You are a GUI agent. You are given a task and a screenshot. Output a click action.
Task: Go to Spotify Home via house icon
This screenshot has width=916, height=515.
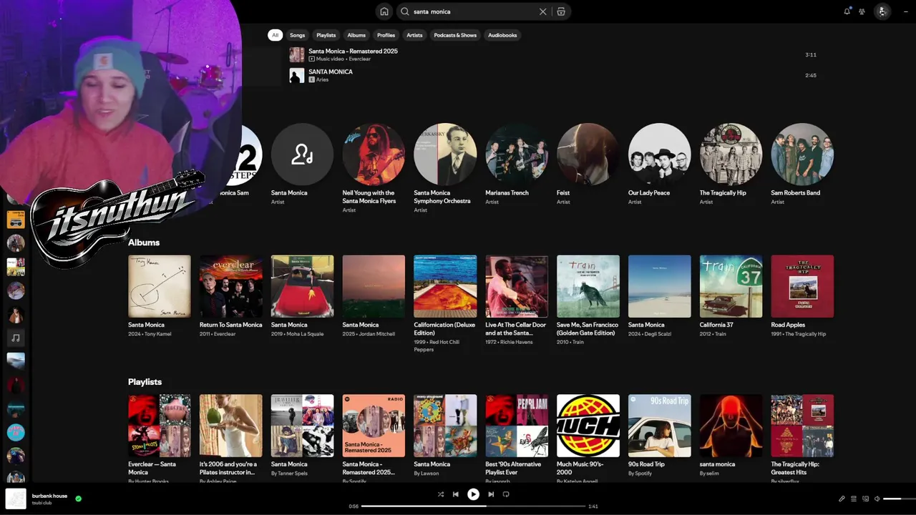tap(384, 11)
